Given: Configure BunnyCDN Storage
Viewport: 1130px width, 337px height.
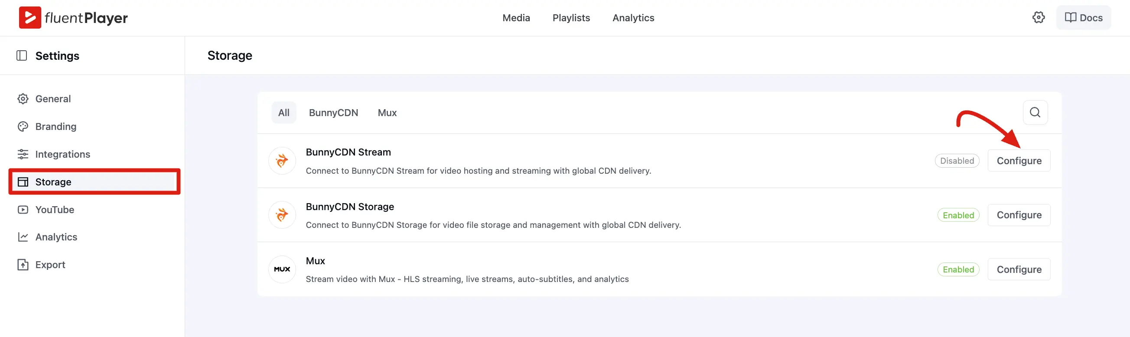Looking at the screenshot, I should tap(1019, 215).
